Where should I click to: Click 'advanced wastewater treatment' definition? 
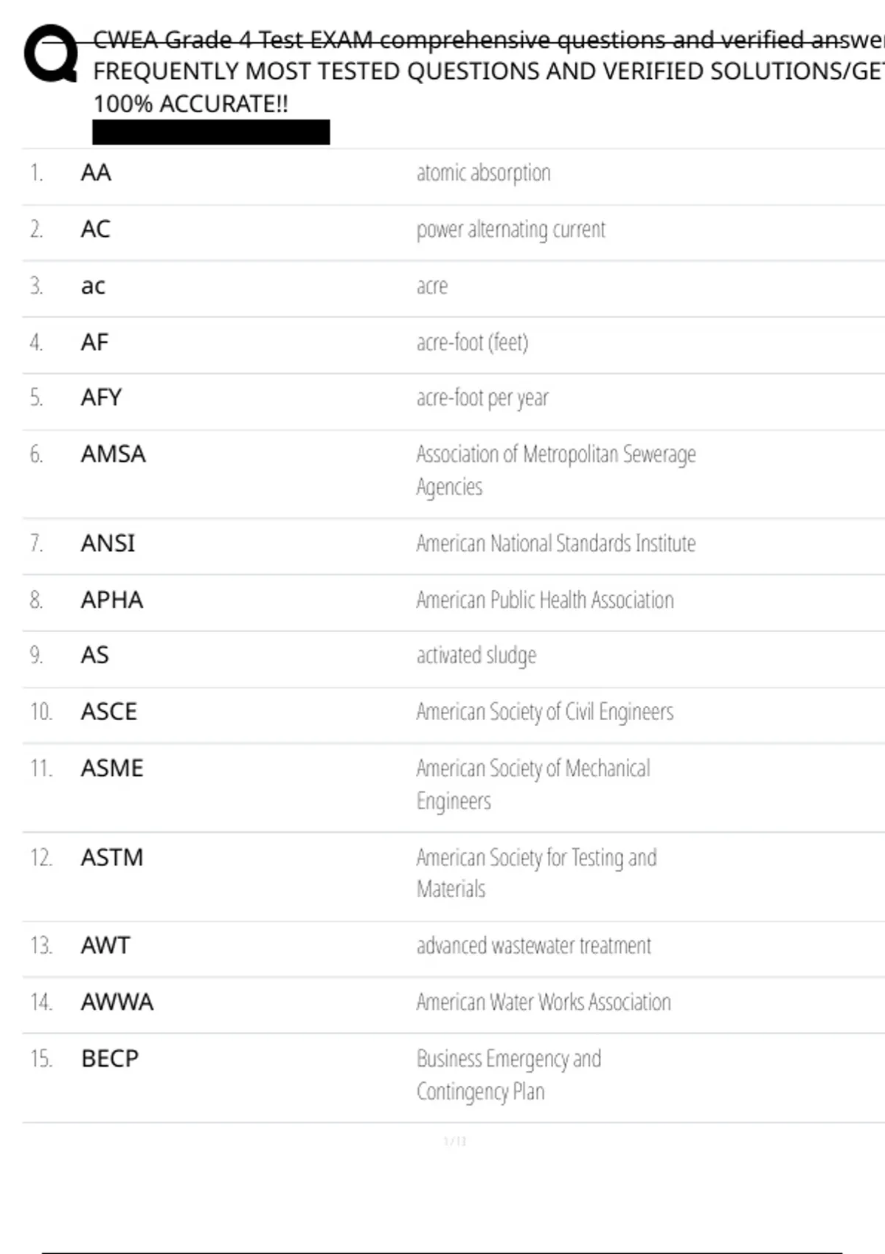(x=533, y=946)
